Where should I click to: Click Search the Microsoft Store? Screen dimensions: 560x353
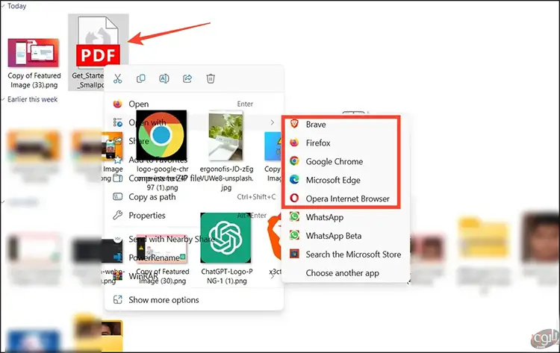click(x=352, y=254)
